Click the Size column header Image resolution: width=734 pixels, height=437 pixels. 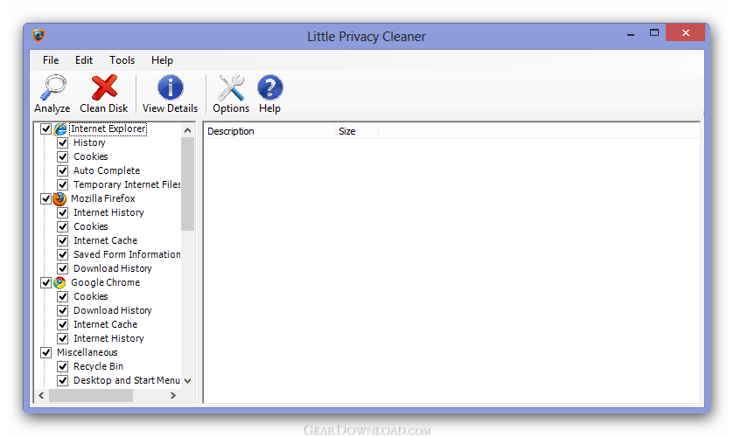tap(356, 131)
